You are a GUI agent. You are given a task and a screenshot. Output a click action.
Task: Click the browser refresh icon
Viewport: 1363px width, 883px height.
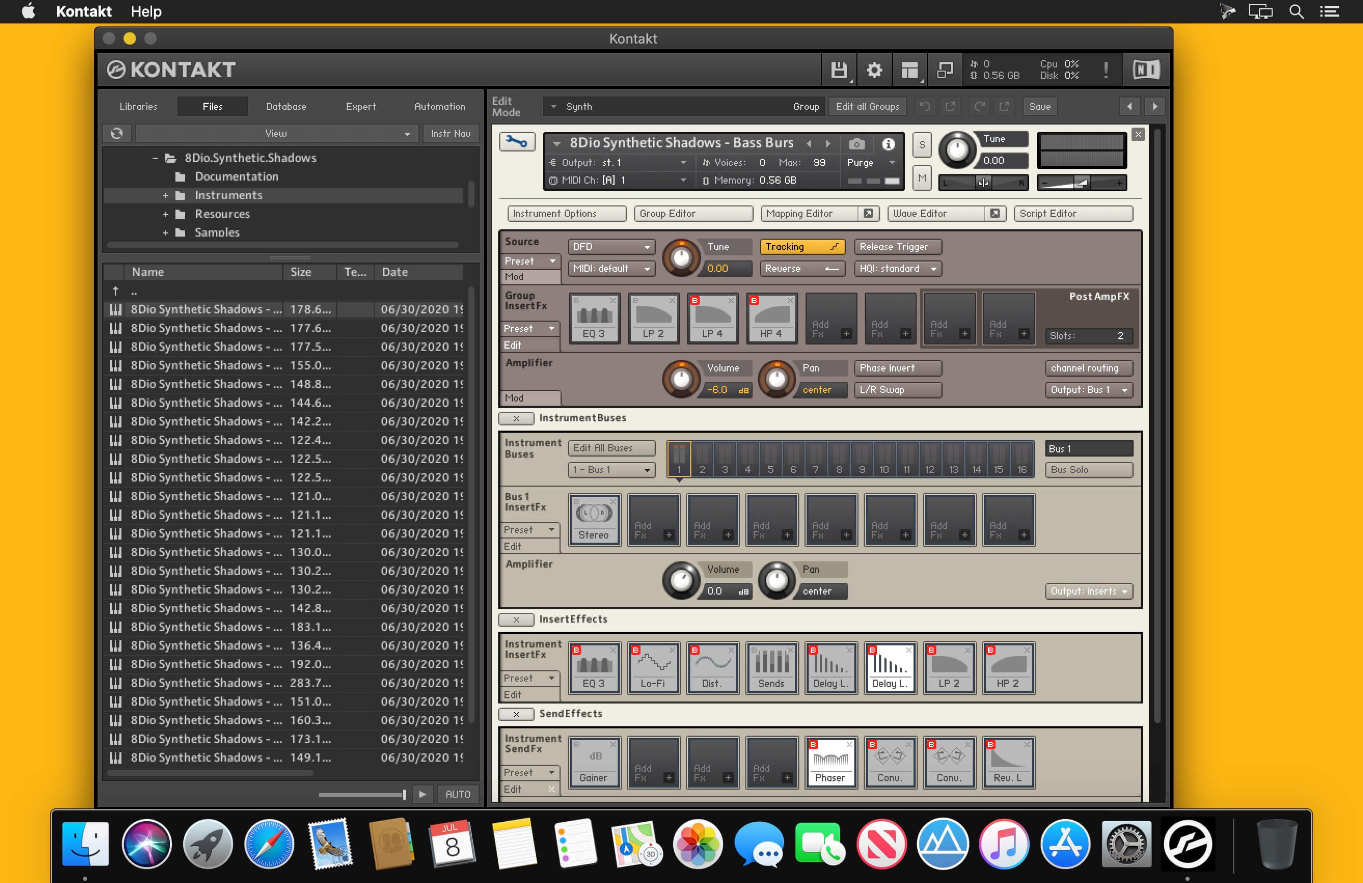pos(117,133)
